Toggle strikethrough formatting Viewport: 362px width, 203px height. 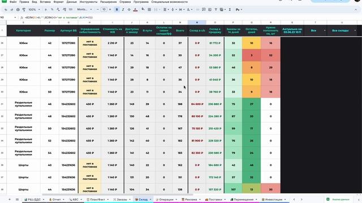[129, 10]
